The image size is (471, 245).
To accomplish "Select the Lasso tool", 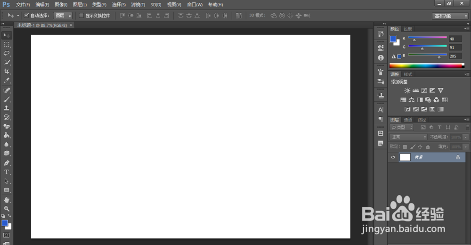I will (6, 54).
